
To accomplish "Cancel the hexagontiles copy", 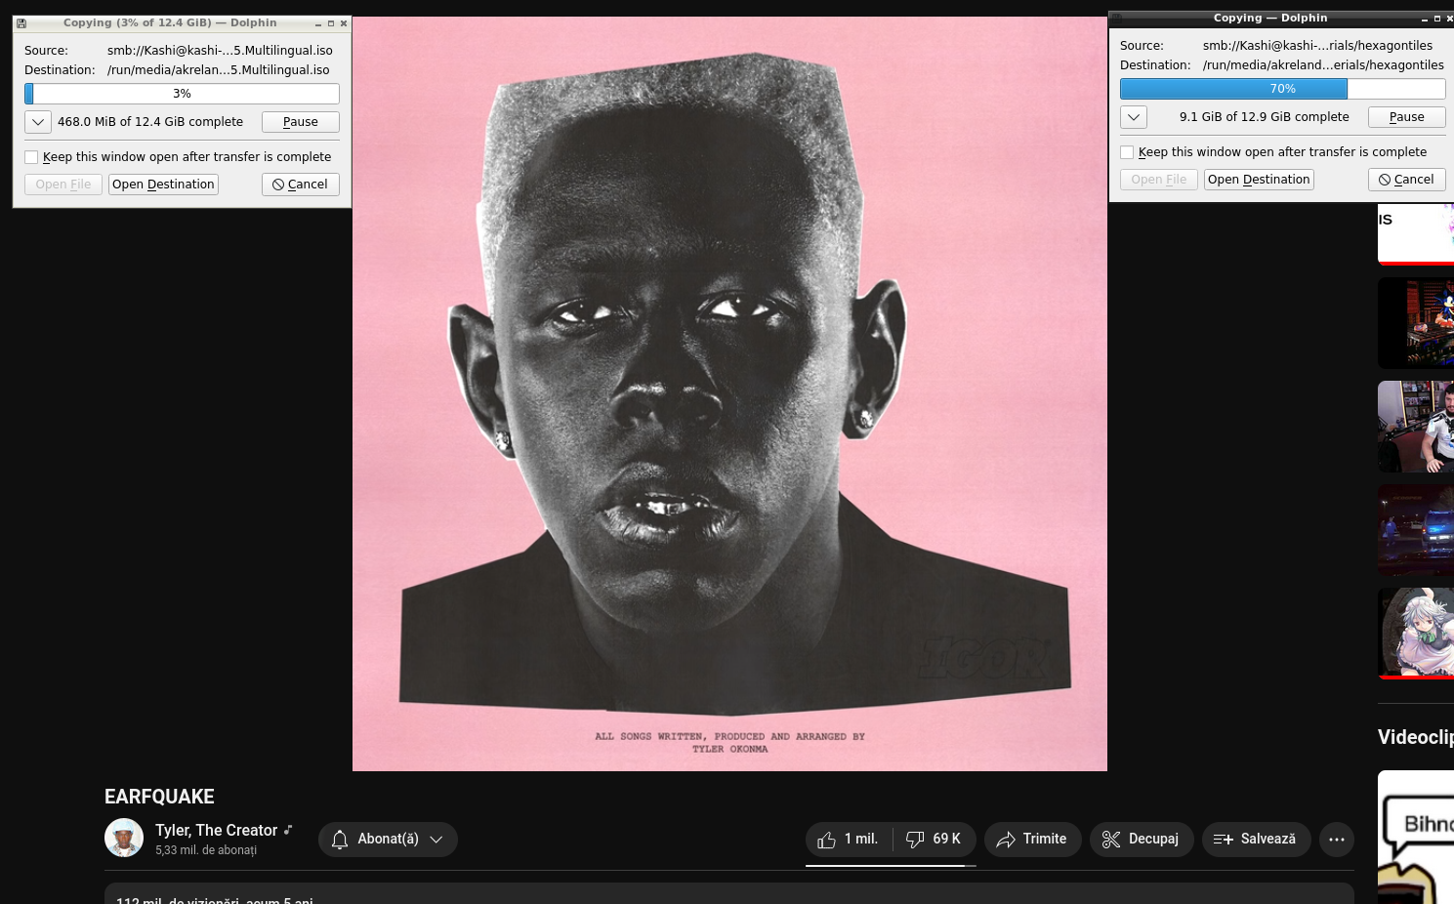I will click(1407, 180).
